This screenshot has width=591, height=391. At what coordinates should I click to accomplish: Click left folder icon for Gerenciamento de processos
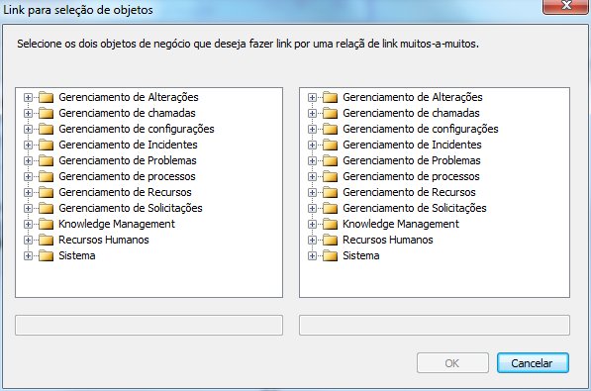47,176
